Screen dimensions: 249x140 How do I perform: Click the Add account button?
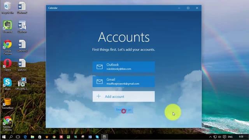[x=124, y=96]
